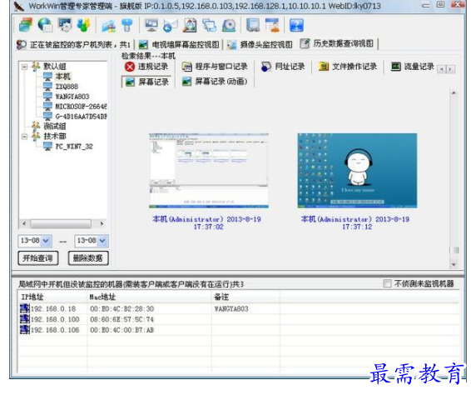Image resolution: width=471 pixels, height=400 pixels.
Task: Open desktop screenshot thumbnail taken at 17:37:12
Action: pyautogui.click(x=357, y=171)
